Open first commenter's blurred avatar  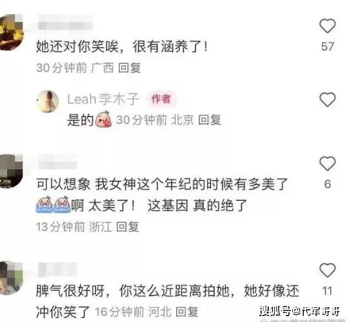coord(11,32)
